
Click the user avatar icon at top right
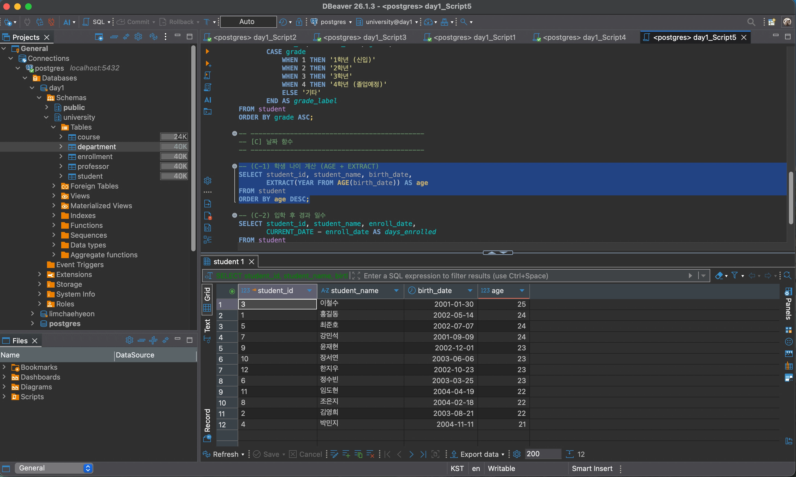(x=787, y=22)
